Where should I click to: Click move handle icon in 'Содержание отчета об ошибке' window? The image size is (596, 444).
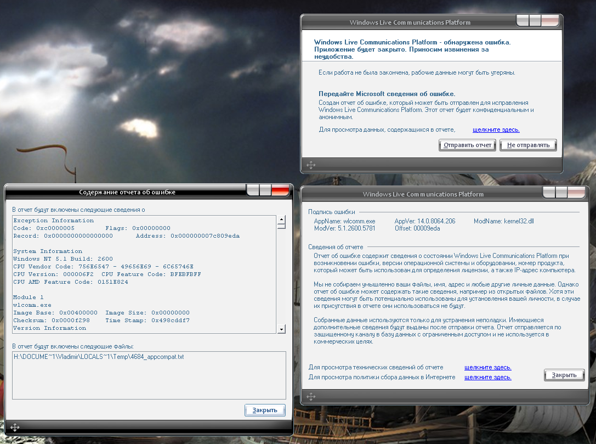click(x=15, y=427)
